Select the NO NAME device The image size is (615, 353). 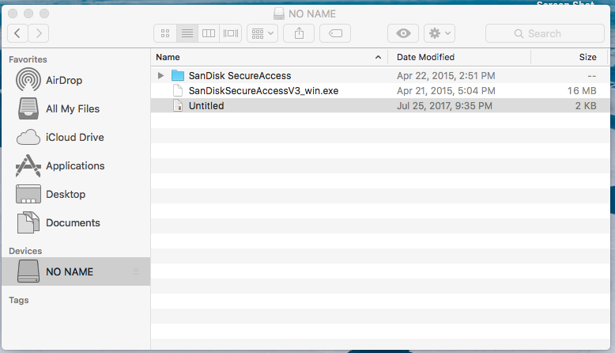pos(76,271)
